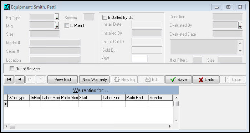This screenshot has height=133, width=250.
Task: Go to the previous equipment record
Action: 20,80
